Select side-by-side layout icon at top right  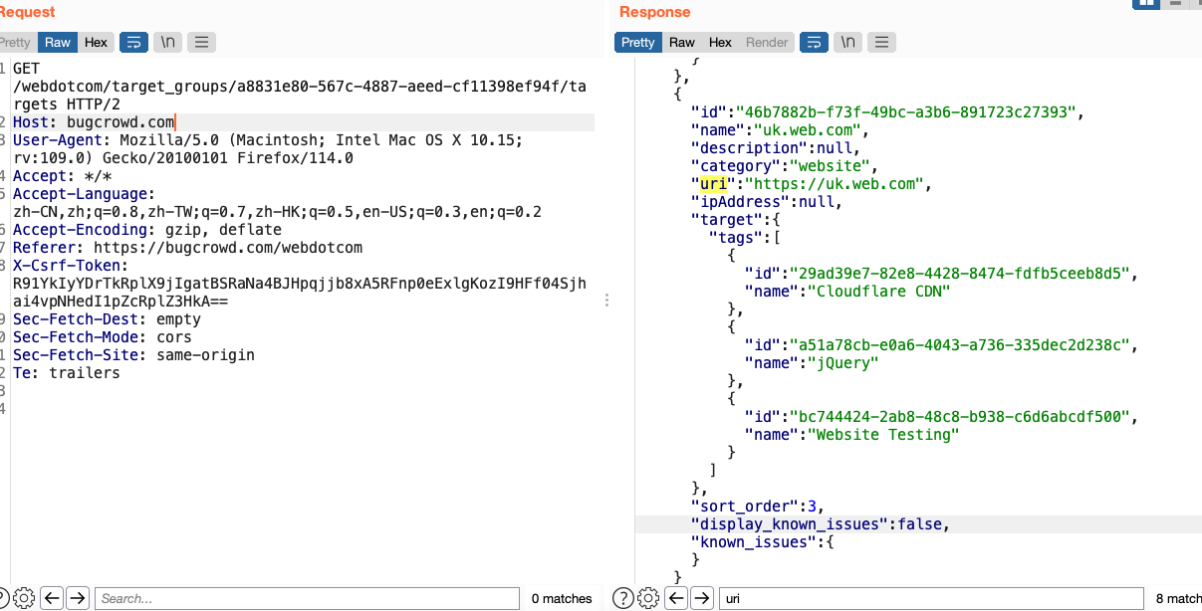1145,3
